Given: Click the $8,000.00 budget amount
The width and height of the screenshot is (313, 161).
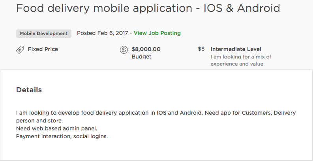Looking at the screenshot, I should coord(146,49).
